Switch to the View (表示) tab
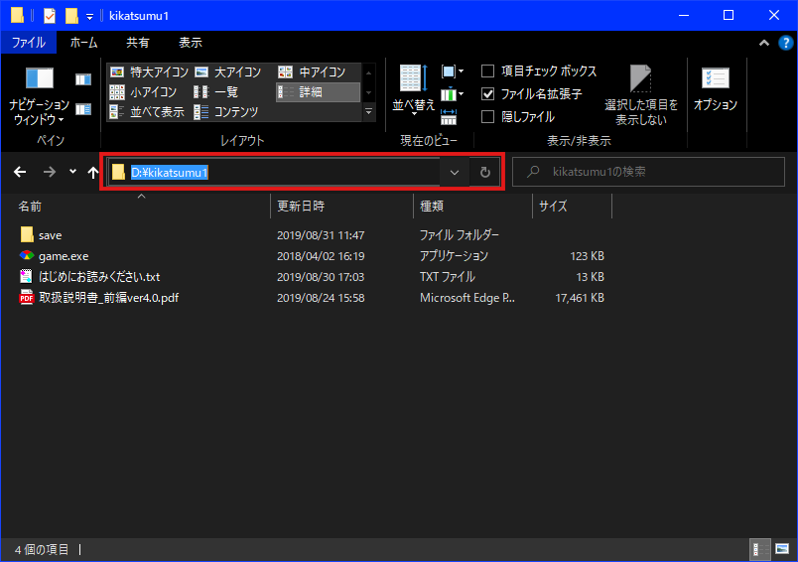Screen dimensions: 798x562 tap(191, 43)
